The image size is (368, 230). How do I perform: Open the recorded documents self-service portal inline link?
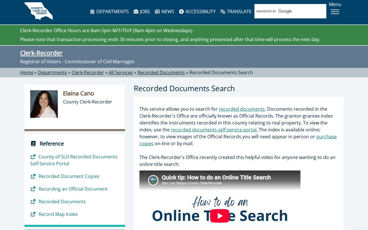pos(214,130)
